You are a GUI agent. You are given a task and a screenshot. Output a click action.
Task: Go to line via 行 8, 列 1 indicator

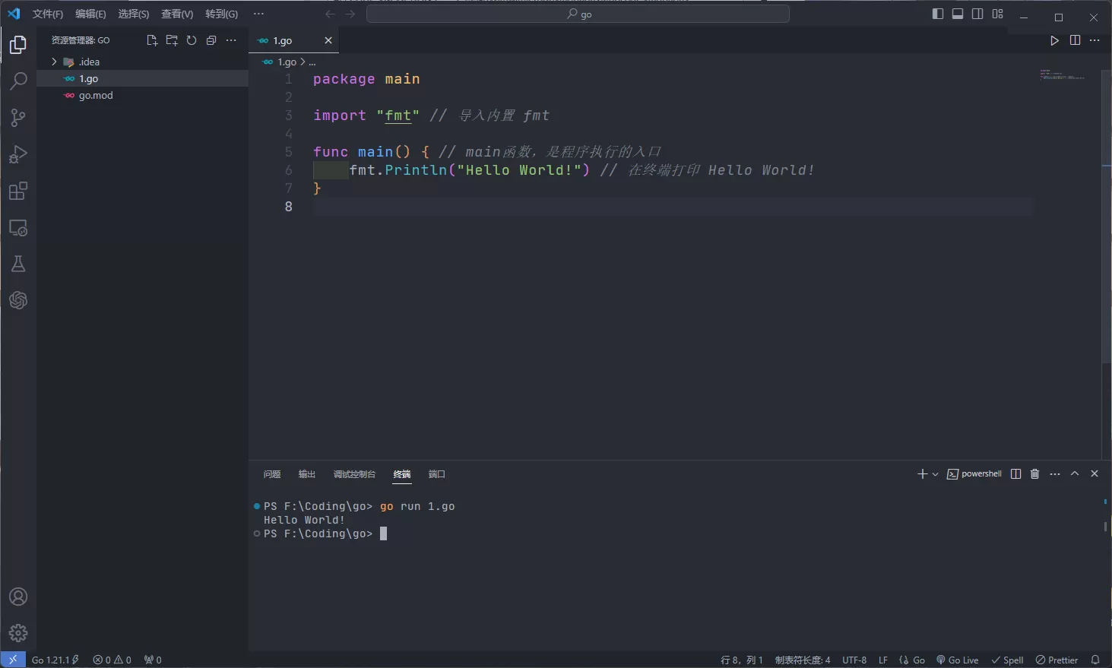pyautogui.click(x=742, y=660)
